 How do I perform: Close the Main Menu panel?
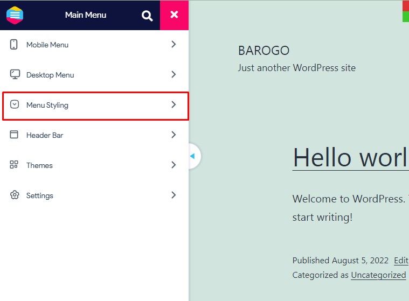tap(174, 15)
